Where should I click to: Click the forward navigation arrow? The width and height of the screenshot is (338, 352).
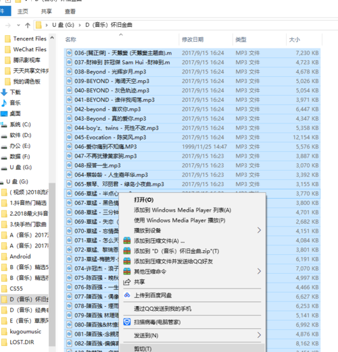pos(8,25)
